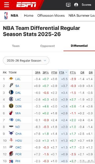Switch to the Team tab

click(x=16, y=46)
